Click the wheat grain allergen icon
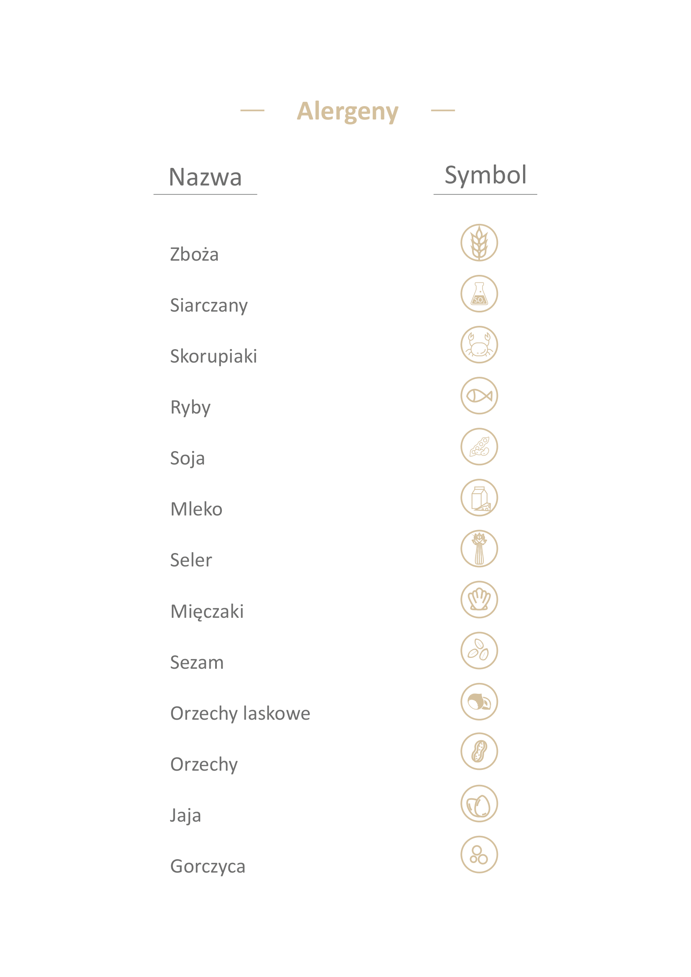 tap(479, 243)
